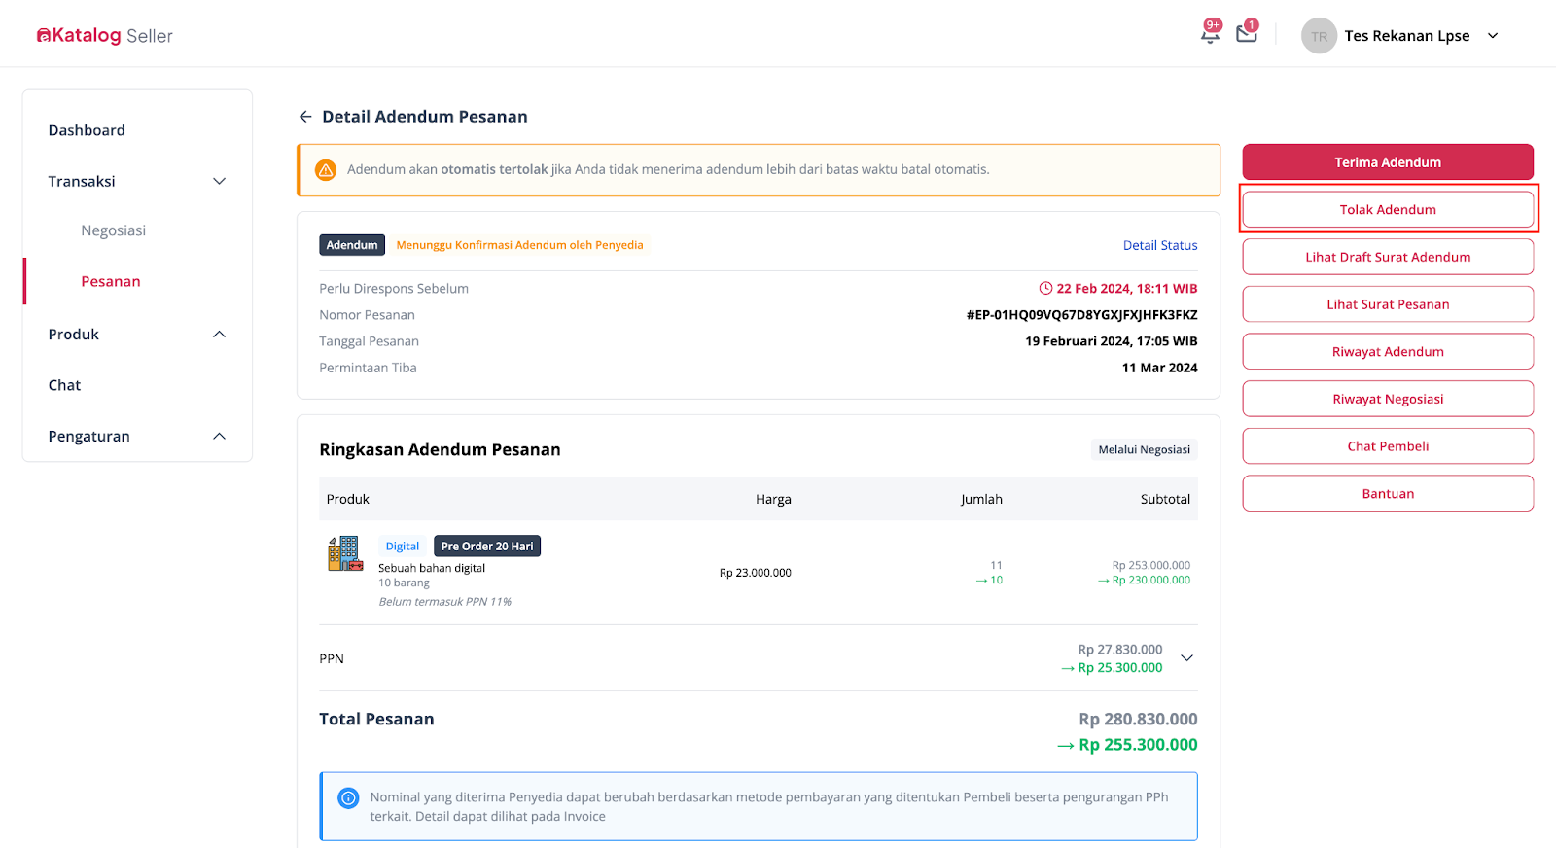1556x848 pixels.
Task: Click the red clock deadline icon
Action: pyautogui.click(x=1045, y=289)
